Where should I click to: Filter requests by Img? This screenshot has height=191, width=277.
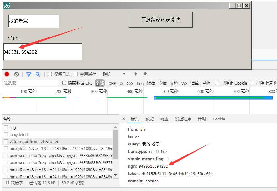click(x=140, y=83)
